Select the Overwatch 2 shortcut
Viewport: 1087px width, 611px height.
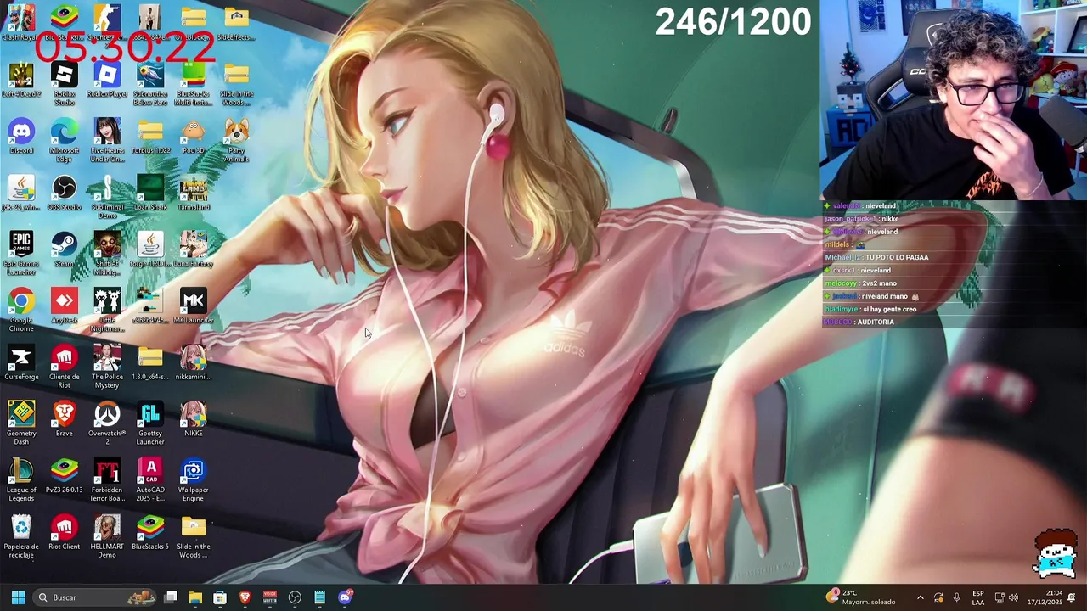click(x=107, y=423)
